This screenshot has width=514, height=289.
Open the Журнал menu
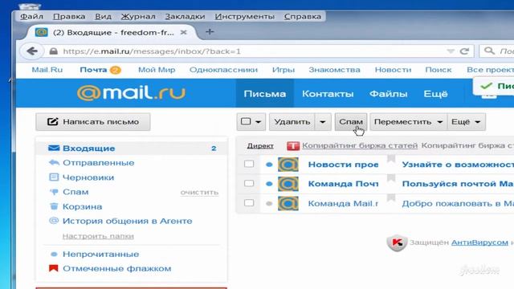138,16
